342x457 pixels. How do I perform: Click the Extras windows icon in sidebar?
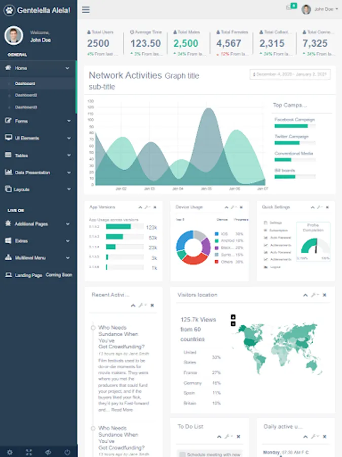point(8,241)
